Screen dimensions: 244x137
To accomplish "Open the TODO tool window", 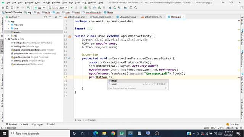I will coord(51,124).
